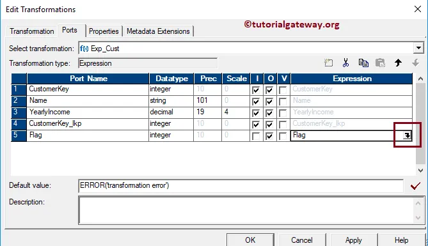Click the Flag port name cell
The width and height of the screenshot is (428, 246).
88,135
